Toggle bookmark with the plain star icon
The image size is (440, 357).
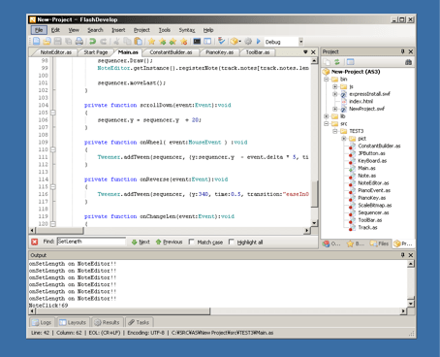(x=151, y=42)
